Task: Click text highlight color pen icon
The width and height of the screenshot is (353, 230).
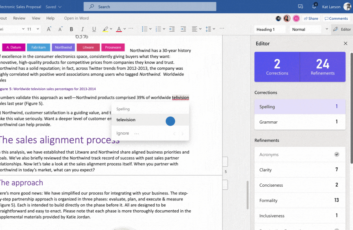Action: (105, 29)
